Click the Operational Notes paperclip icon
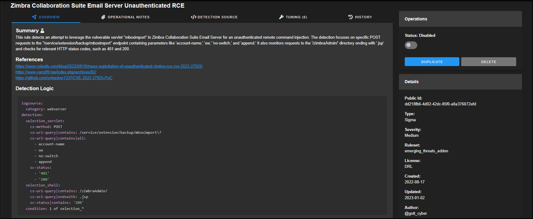 [x=103, y=17]
